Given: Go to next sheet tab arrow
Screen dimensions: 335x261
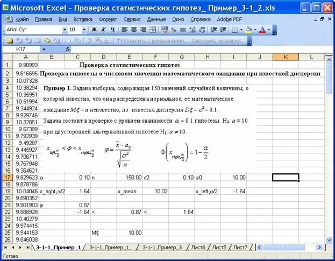Looking at the screenshot, I should [20, 248].
